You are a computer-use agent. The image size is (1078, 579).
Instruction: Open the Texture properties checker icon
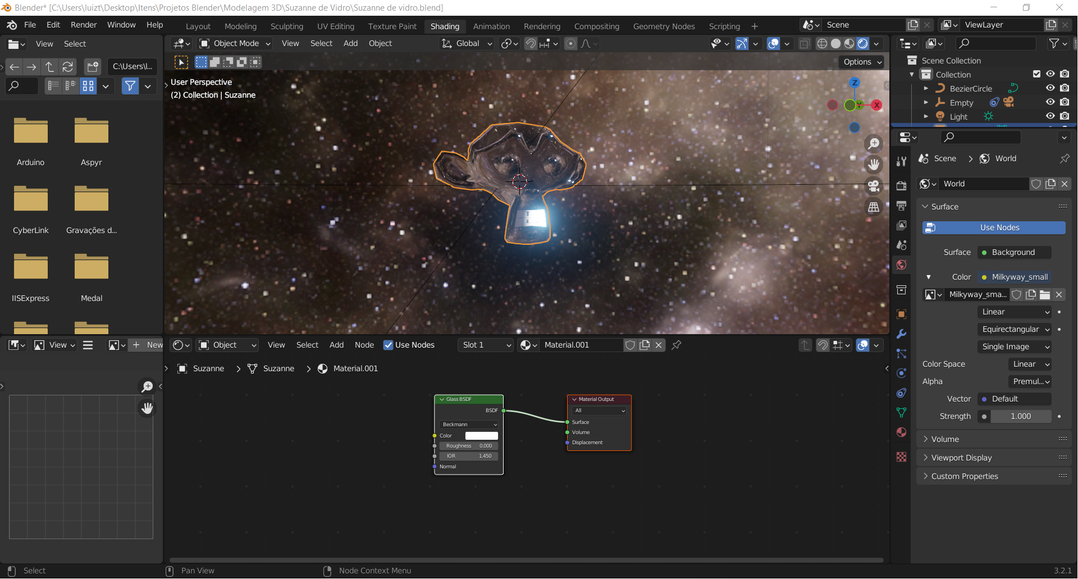pyautogui.click(x=902, y=457)
